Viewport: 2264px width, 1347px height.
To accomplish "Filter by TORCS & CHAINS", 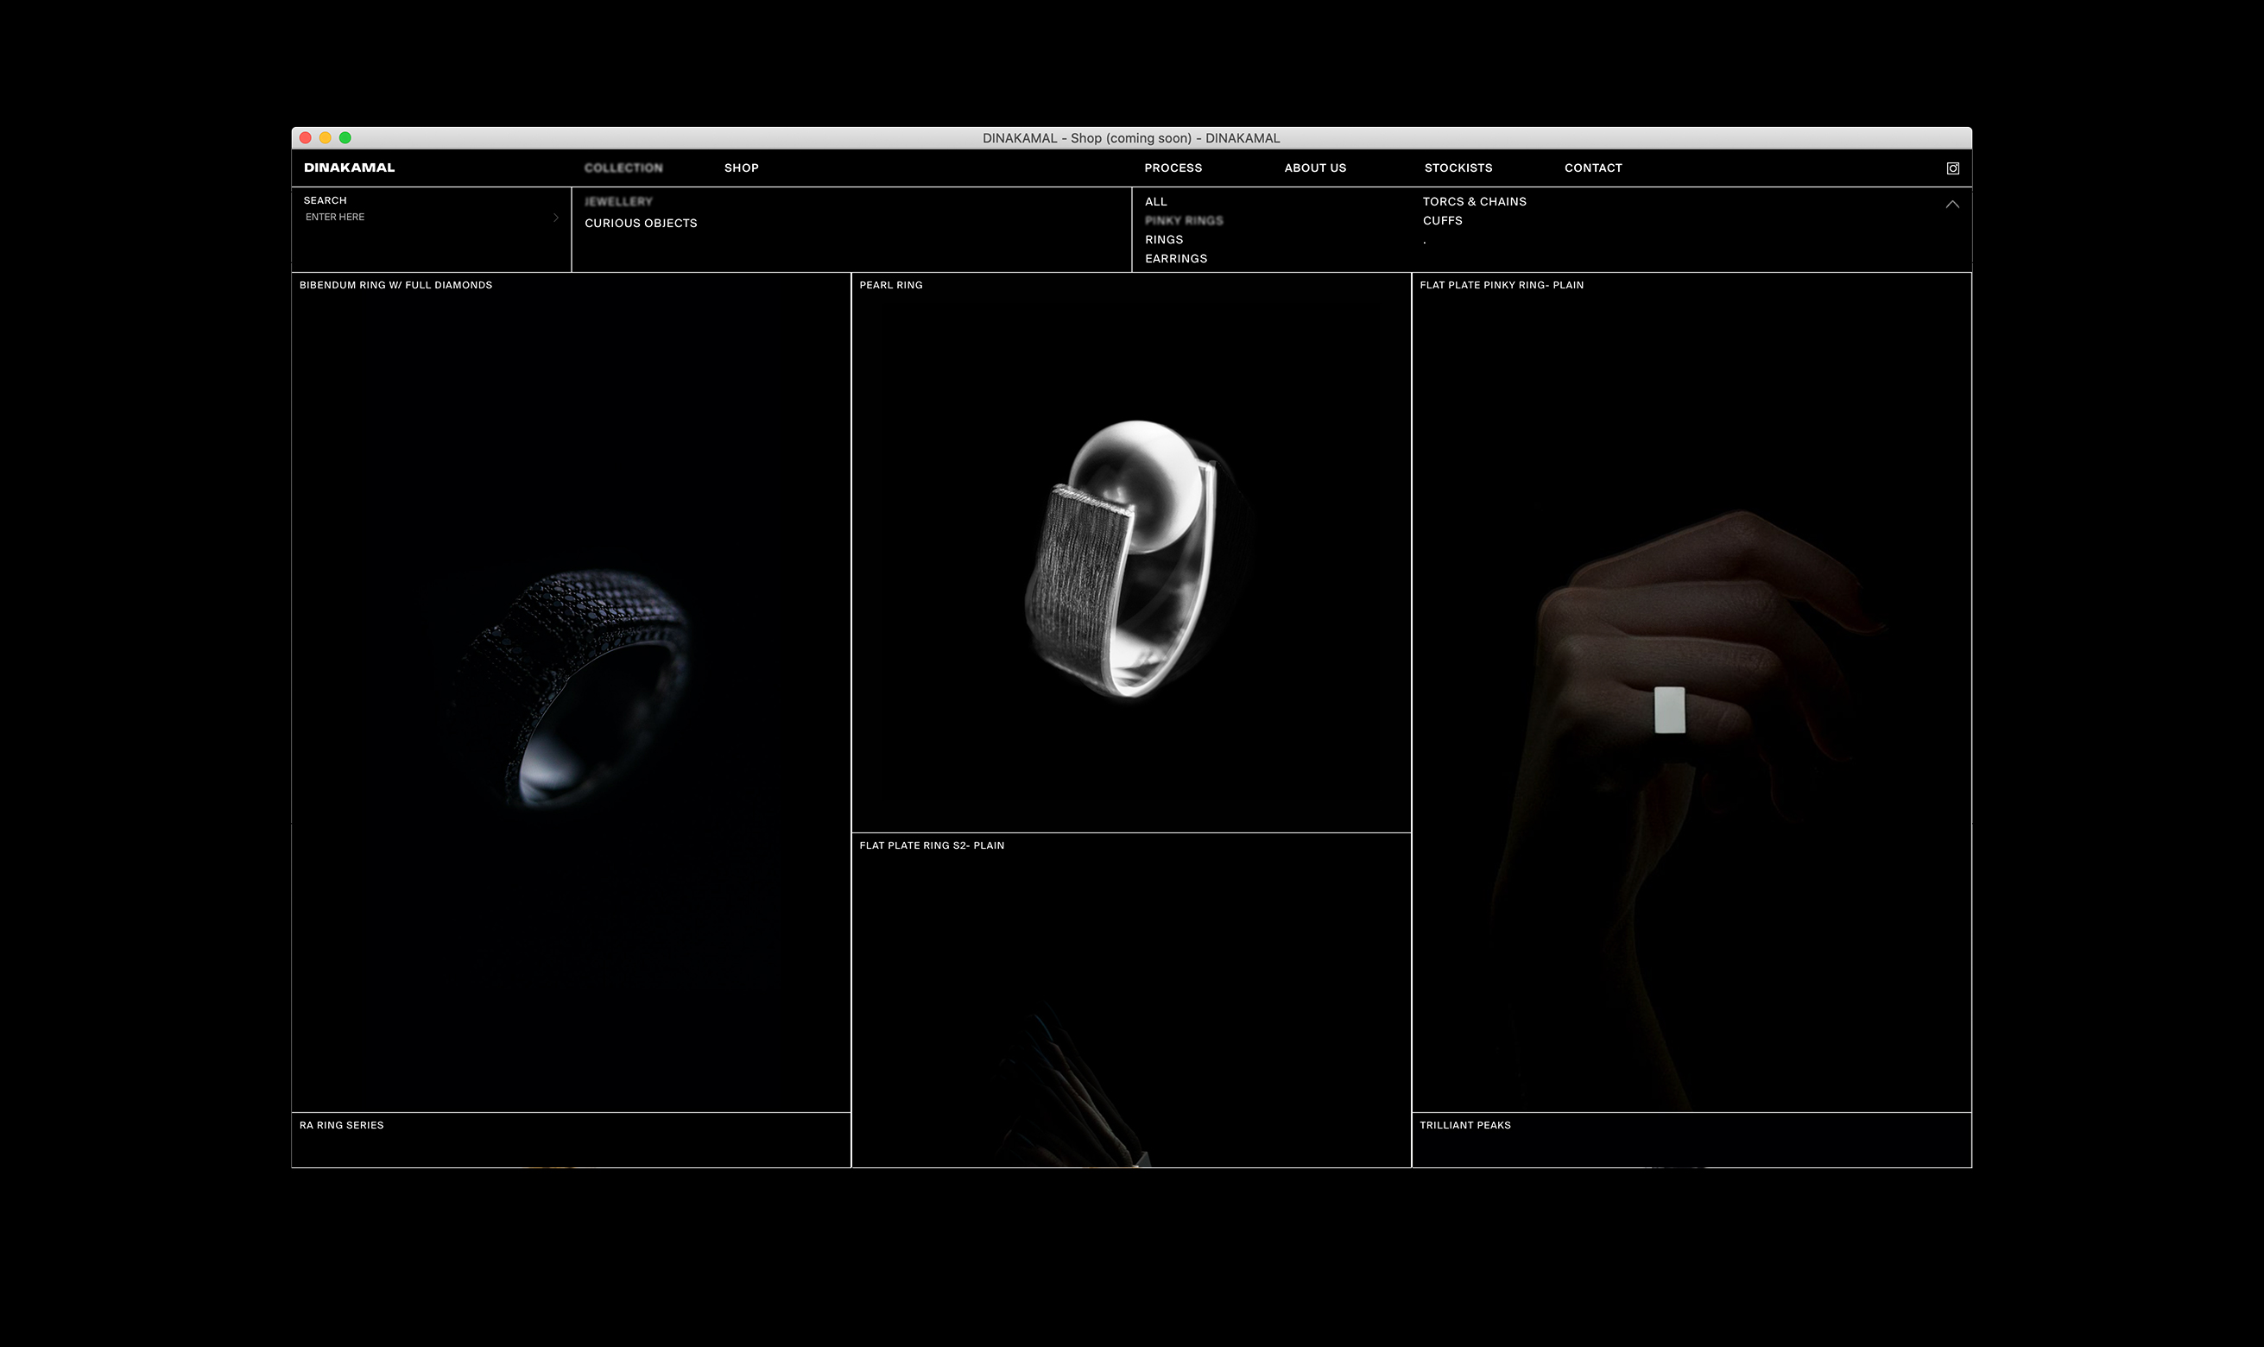I will pyautogui.click(x=1474, y=201).
